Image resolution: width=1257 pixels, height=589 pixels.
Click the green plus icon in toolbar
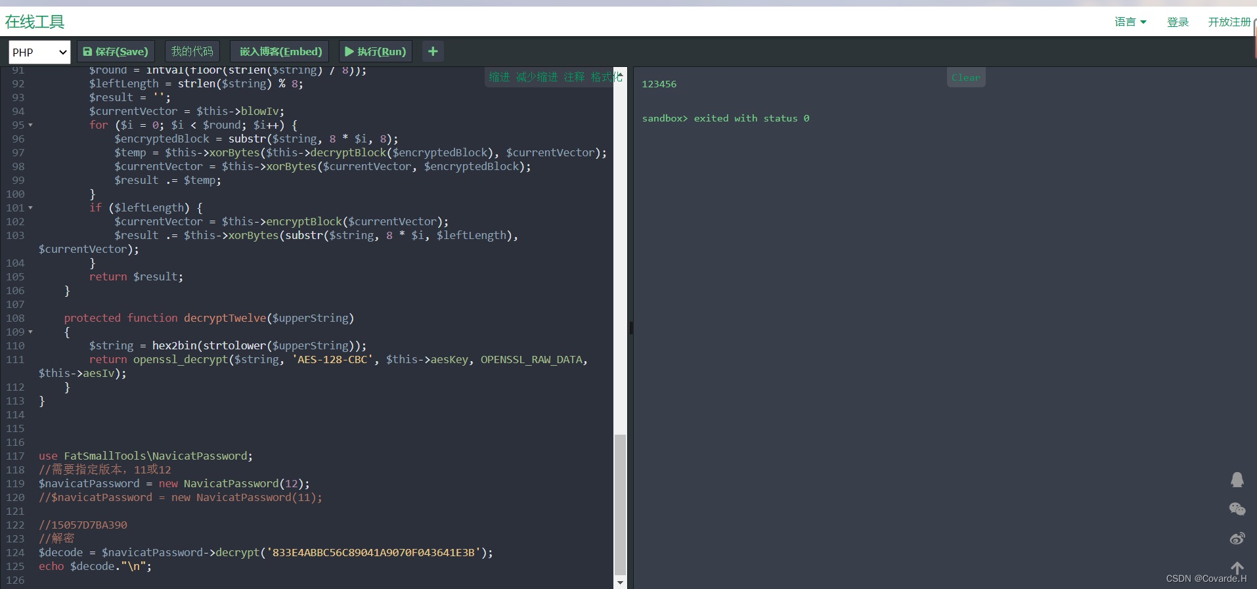tap(433, 51)
